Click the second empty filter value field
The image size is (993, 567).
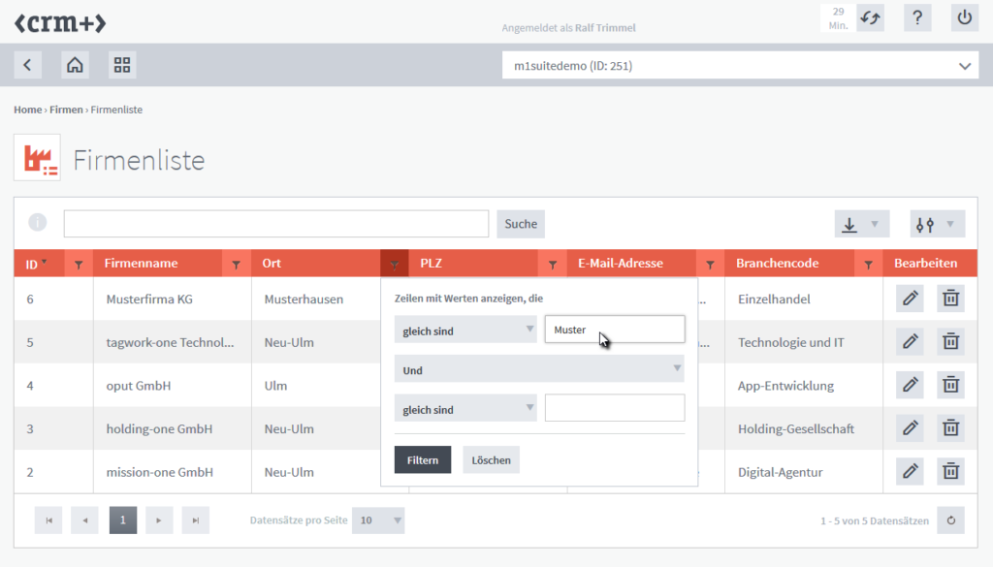(x=615, y=408)
